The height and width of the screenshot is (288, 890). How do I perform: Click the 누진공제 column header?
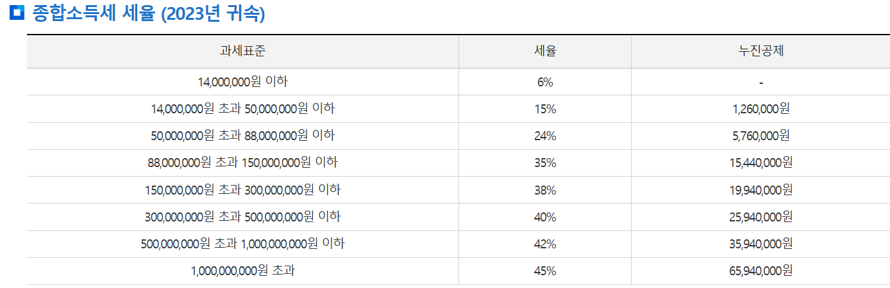pos(760,52)
